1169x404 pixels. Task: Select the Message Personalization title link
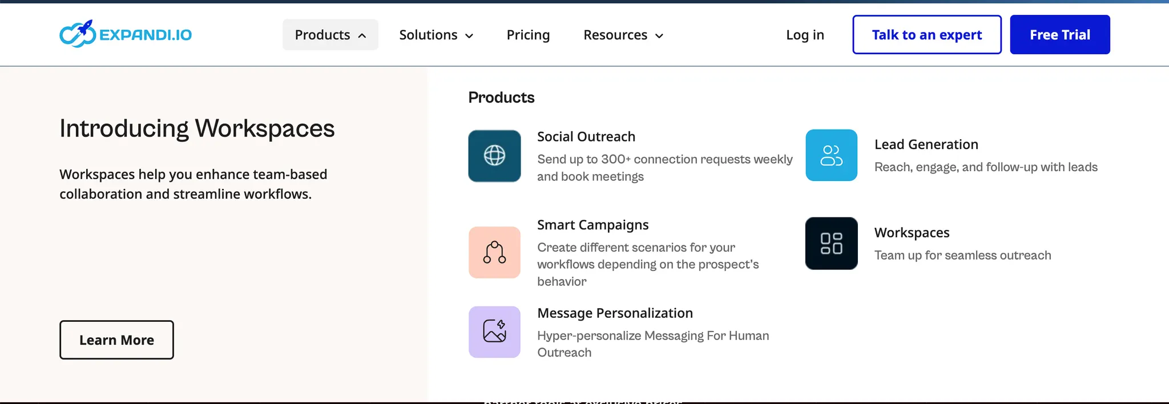[615, 313]
